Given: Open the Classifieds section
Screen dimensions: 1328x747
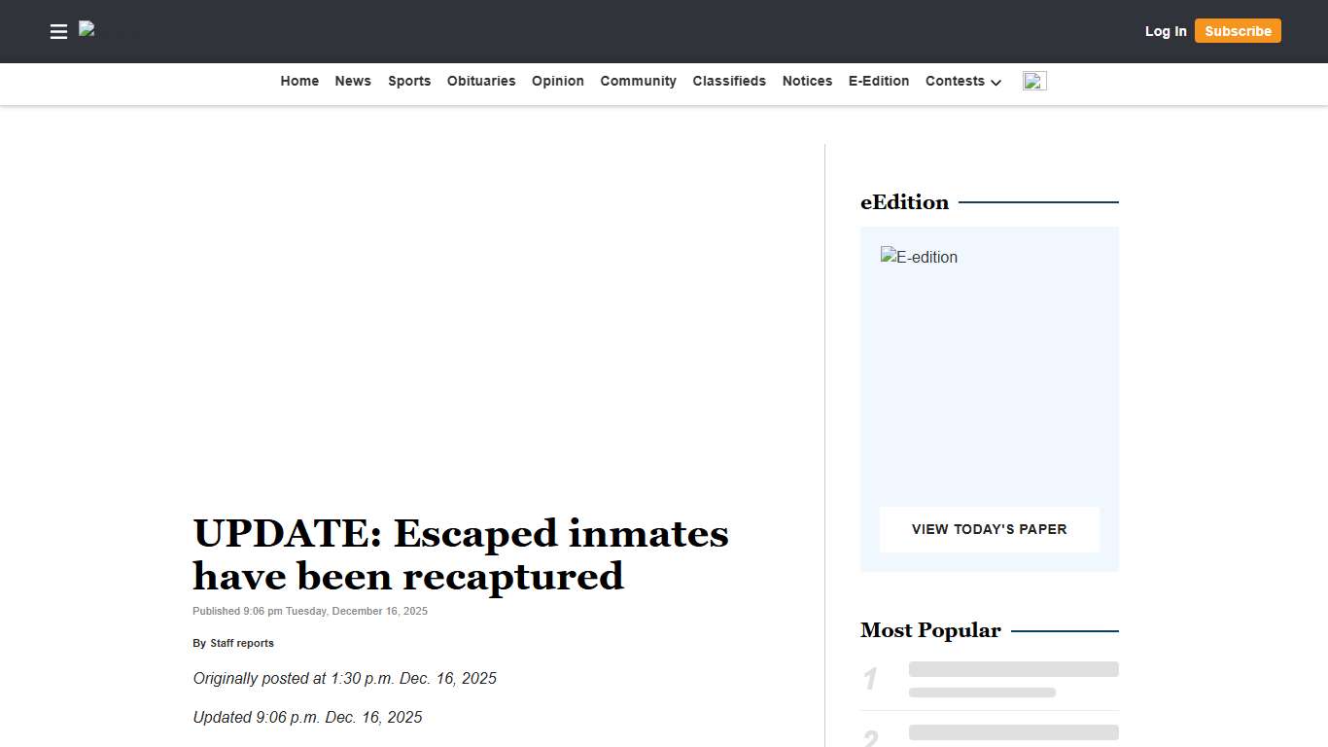Looking at the screenshot, I should pyautogui.click(x=729, y=81).
